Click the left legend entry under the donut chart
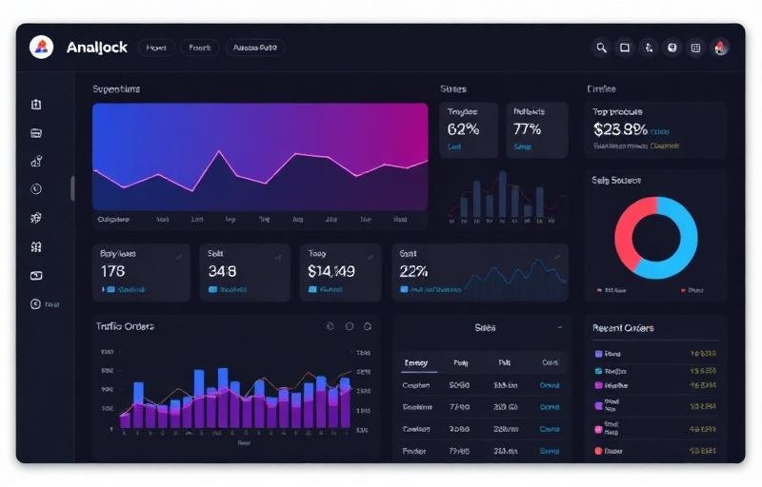The width and height of the screenshot is (762, 487). (612, 290)
